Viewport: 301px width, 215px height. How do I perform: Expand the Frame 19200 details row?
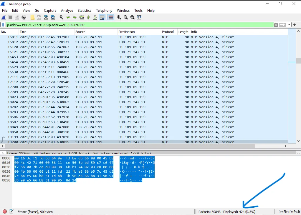(2, 153)
